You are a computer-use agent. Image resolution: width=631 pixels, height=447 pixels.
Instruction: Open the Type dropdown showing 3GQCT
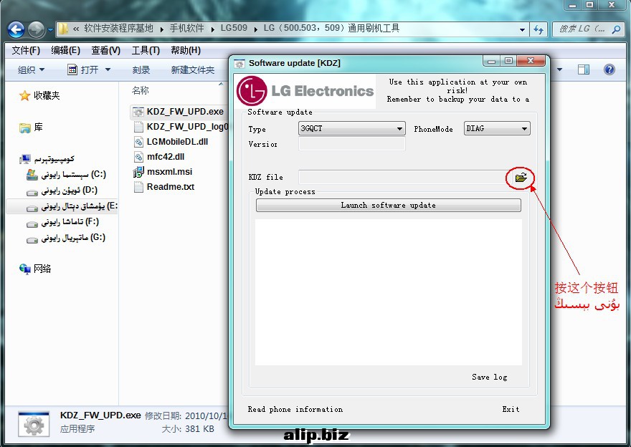pos(352,129)
